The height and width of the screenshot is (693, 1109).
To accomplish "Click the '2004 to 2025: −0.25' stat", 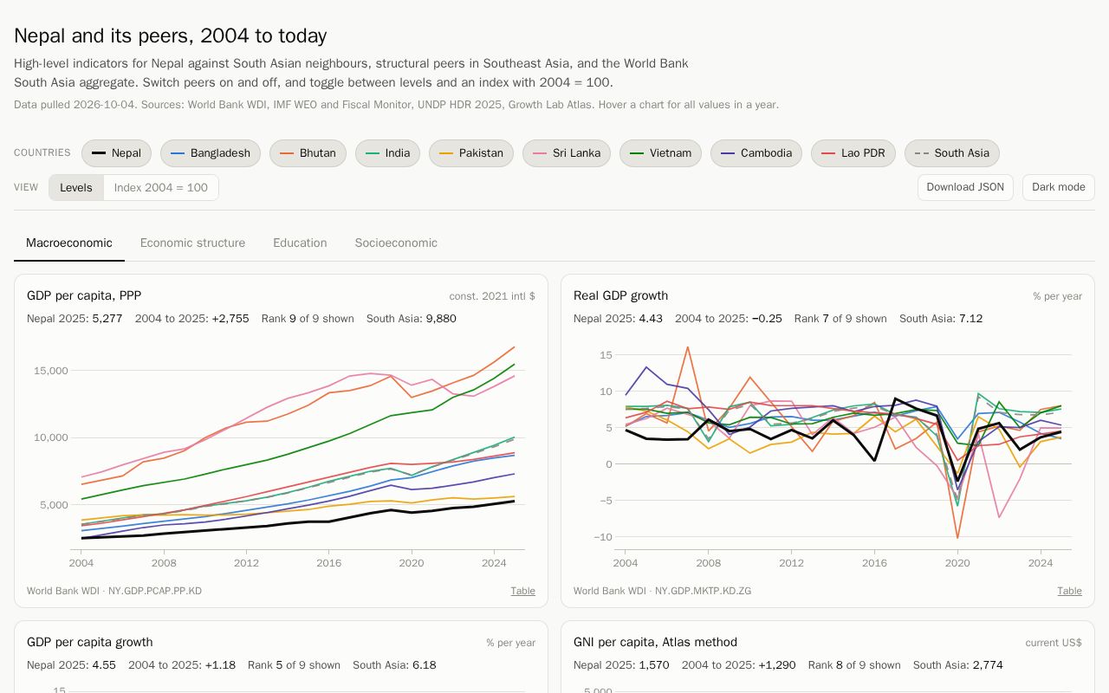I will [x=729, y=319].
